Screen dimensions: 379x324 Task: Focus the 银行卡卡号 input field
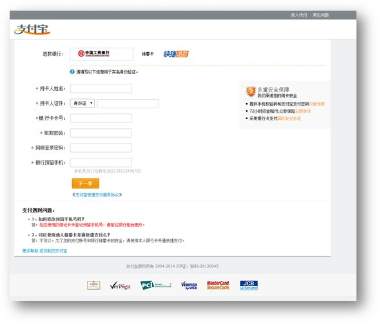tap(101, 118)
